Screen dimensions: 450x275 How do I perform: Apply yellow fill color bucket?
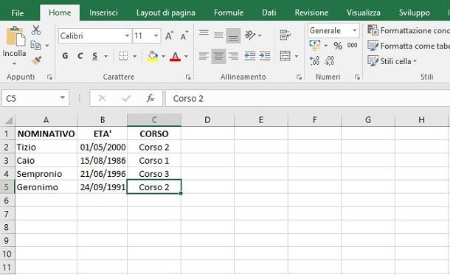[153, 56]
